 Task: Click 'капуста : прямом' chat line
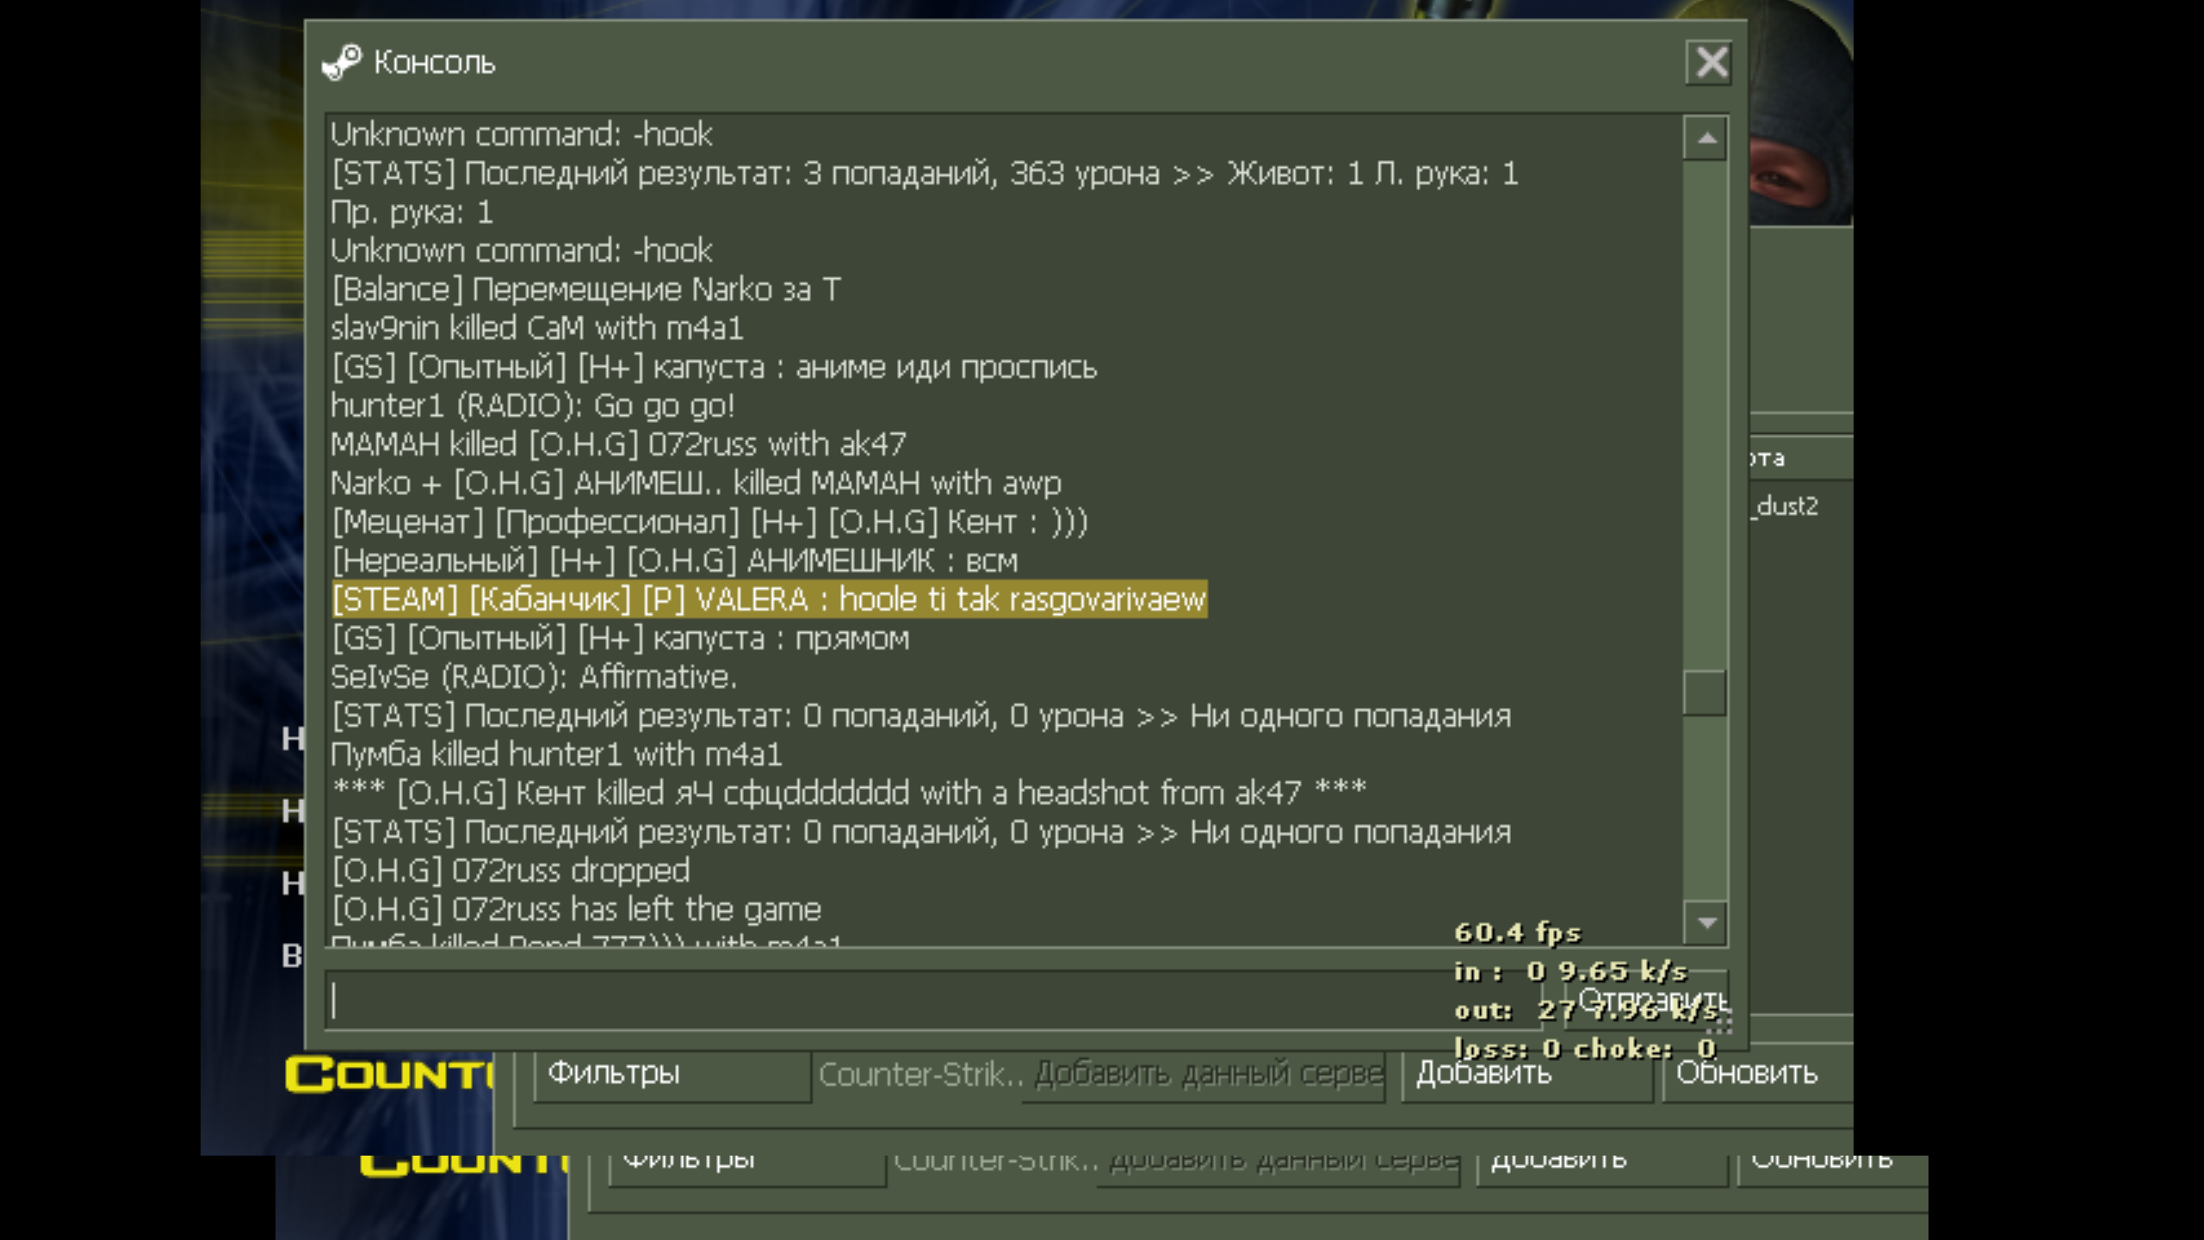tap(621, 638)
